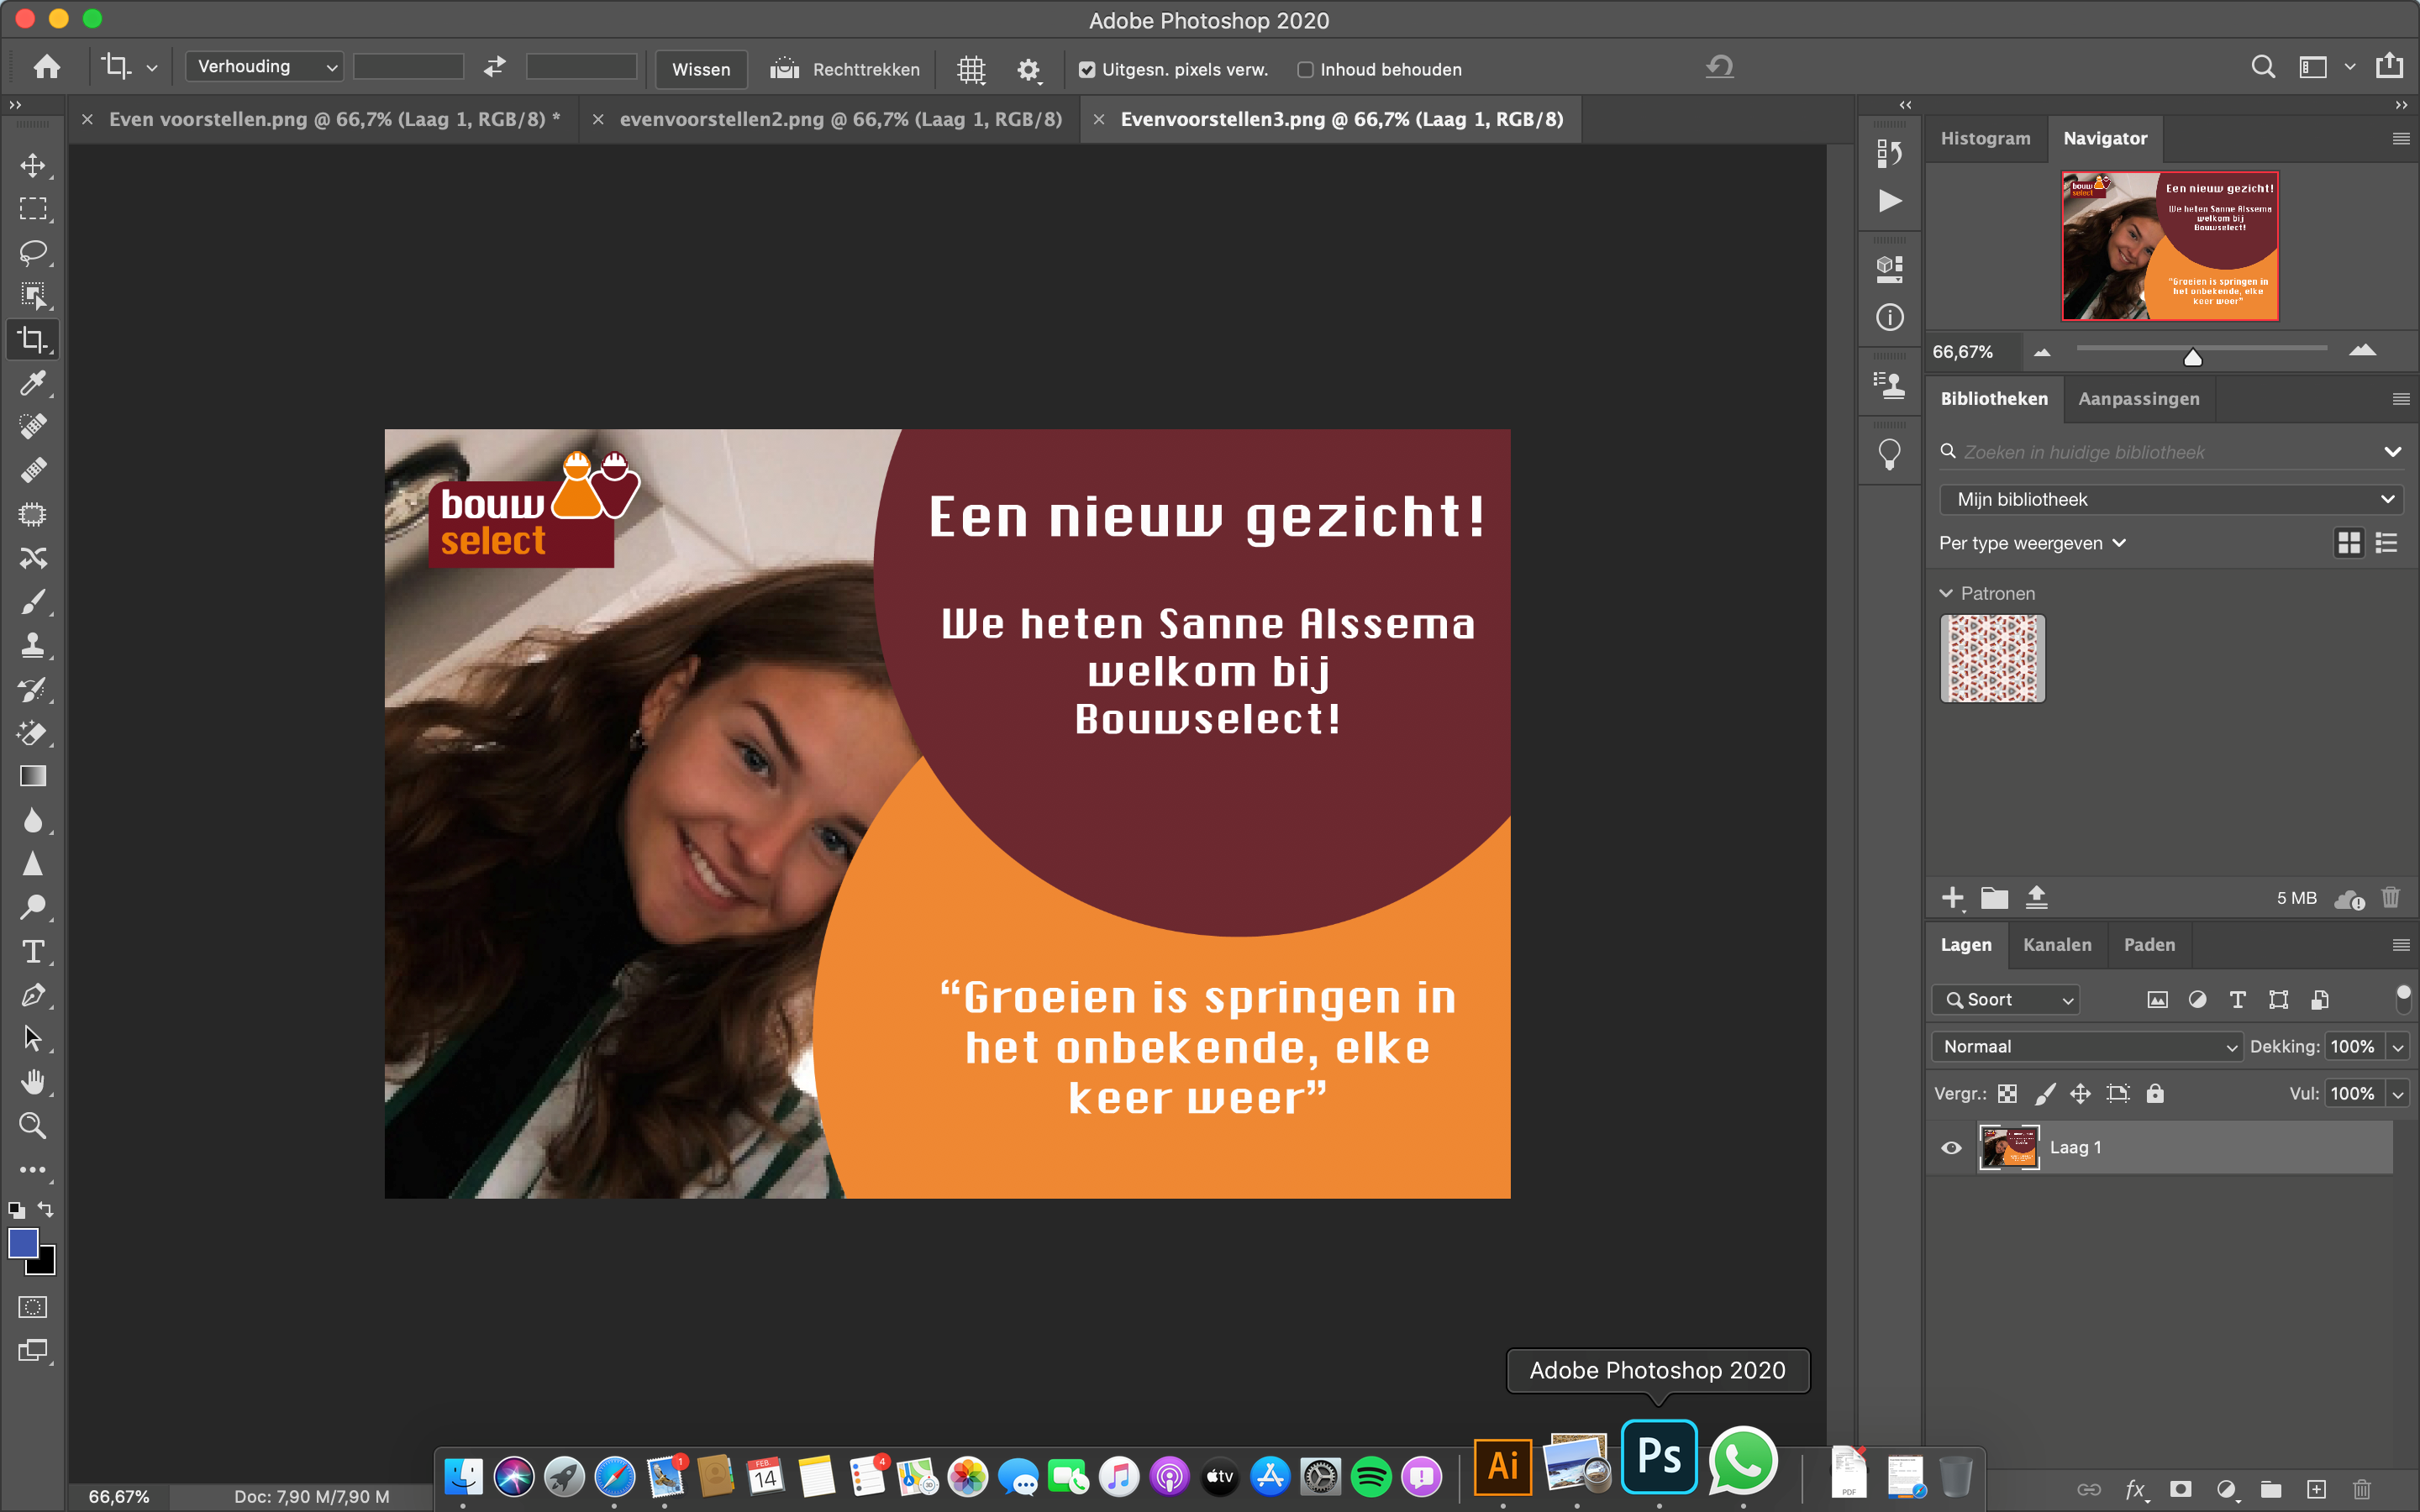Screen dimensions: 2420x1512
Task: Open the Soort layer filter dropdown
Action: [2006, 1000]
